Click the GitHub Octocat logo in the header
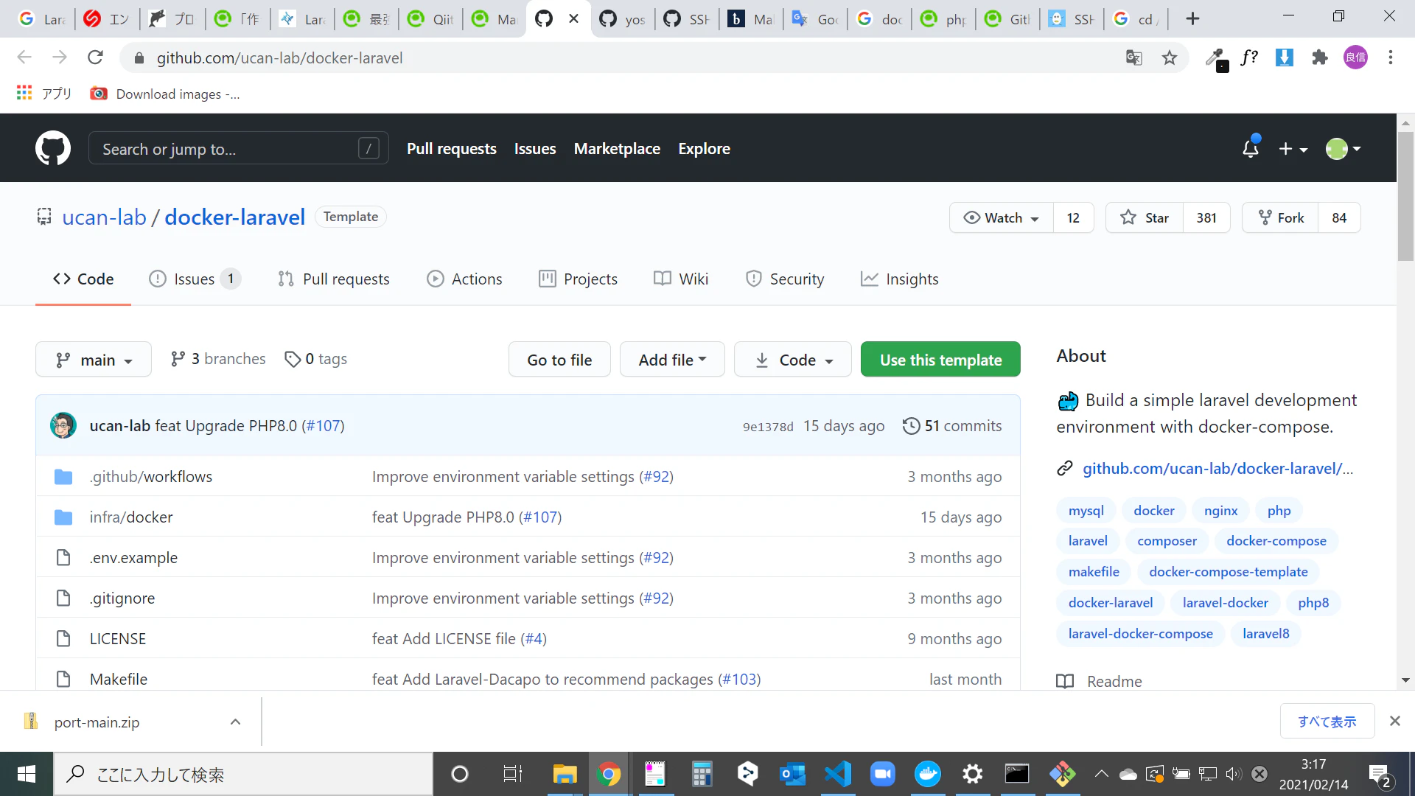This screenshot has width=1415, height=796. point(53,148)
